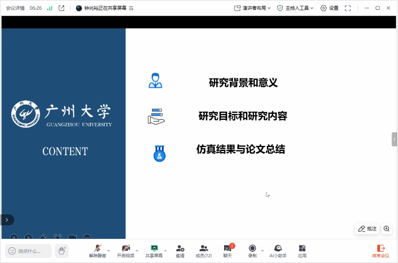Screen dimensions: 398x263
Task: Click the zoom-in magnifier icon
Action: click(x=386, y=229)
